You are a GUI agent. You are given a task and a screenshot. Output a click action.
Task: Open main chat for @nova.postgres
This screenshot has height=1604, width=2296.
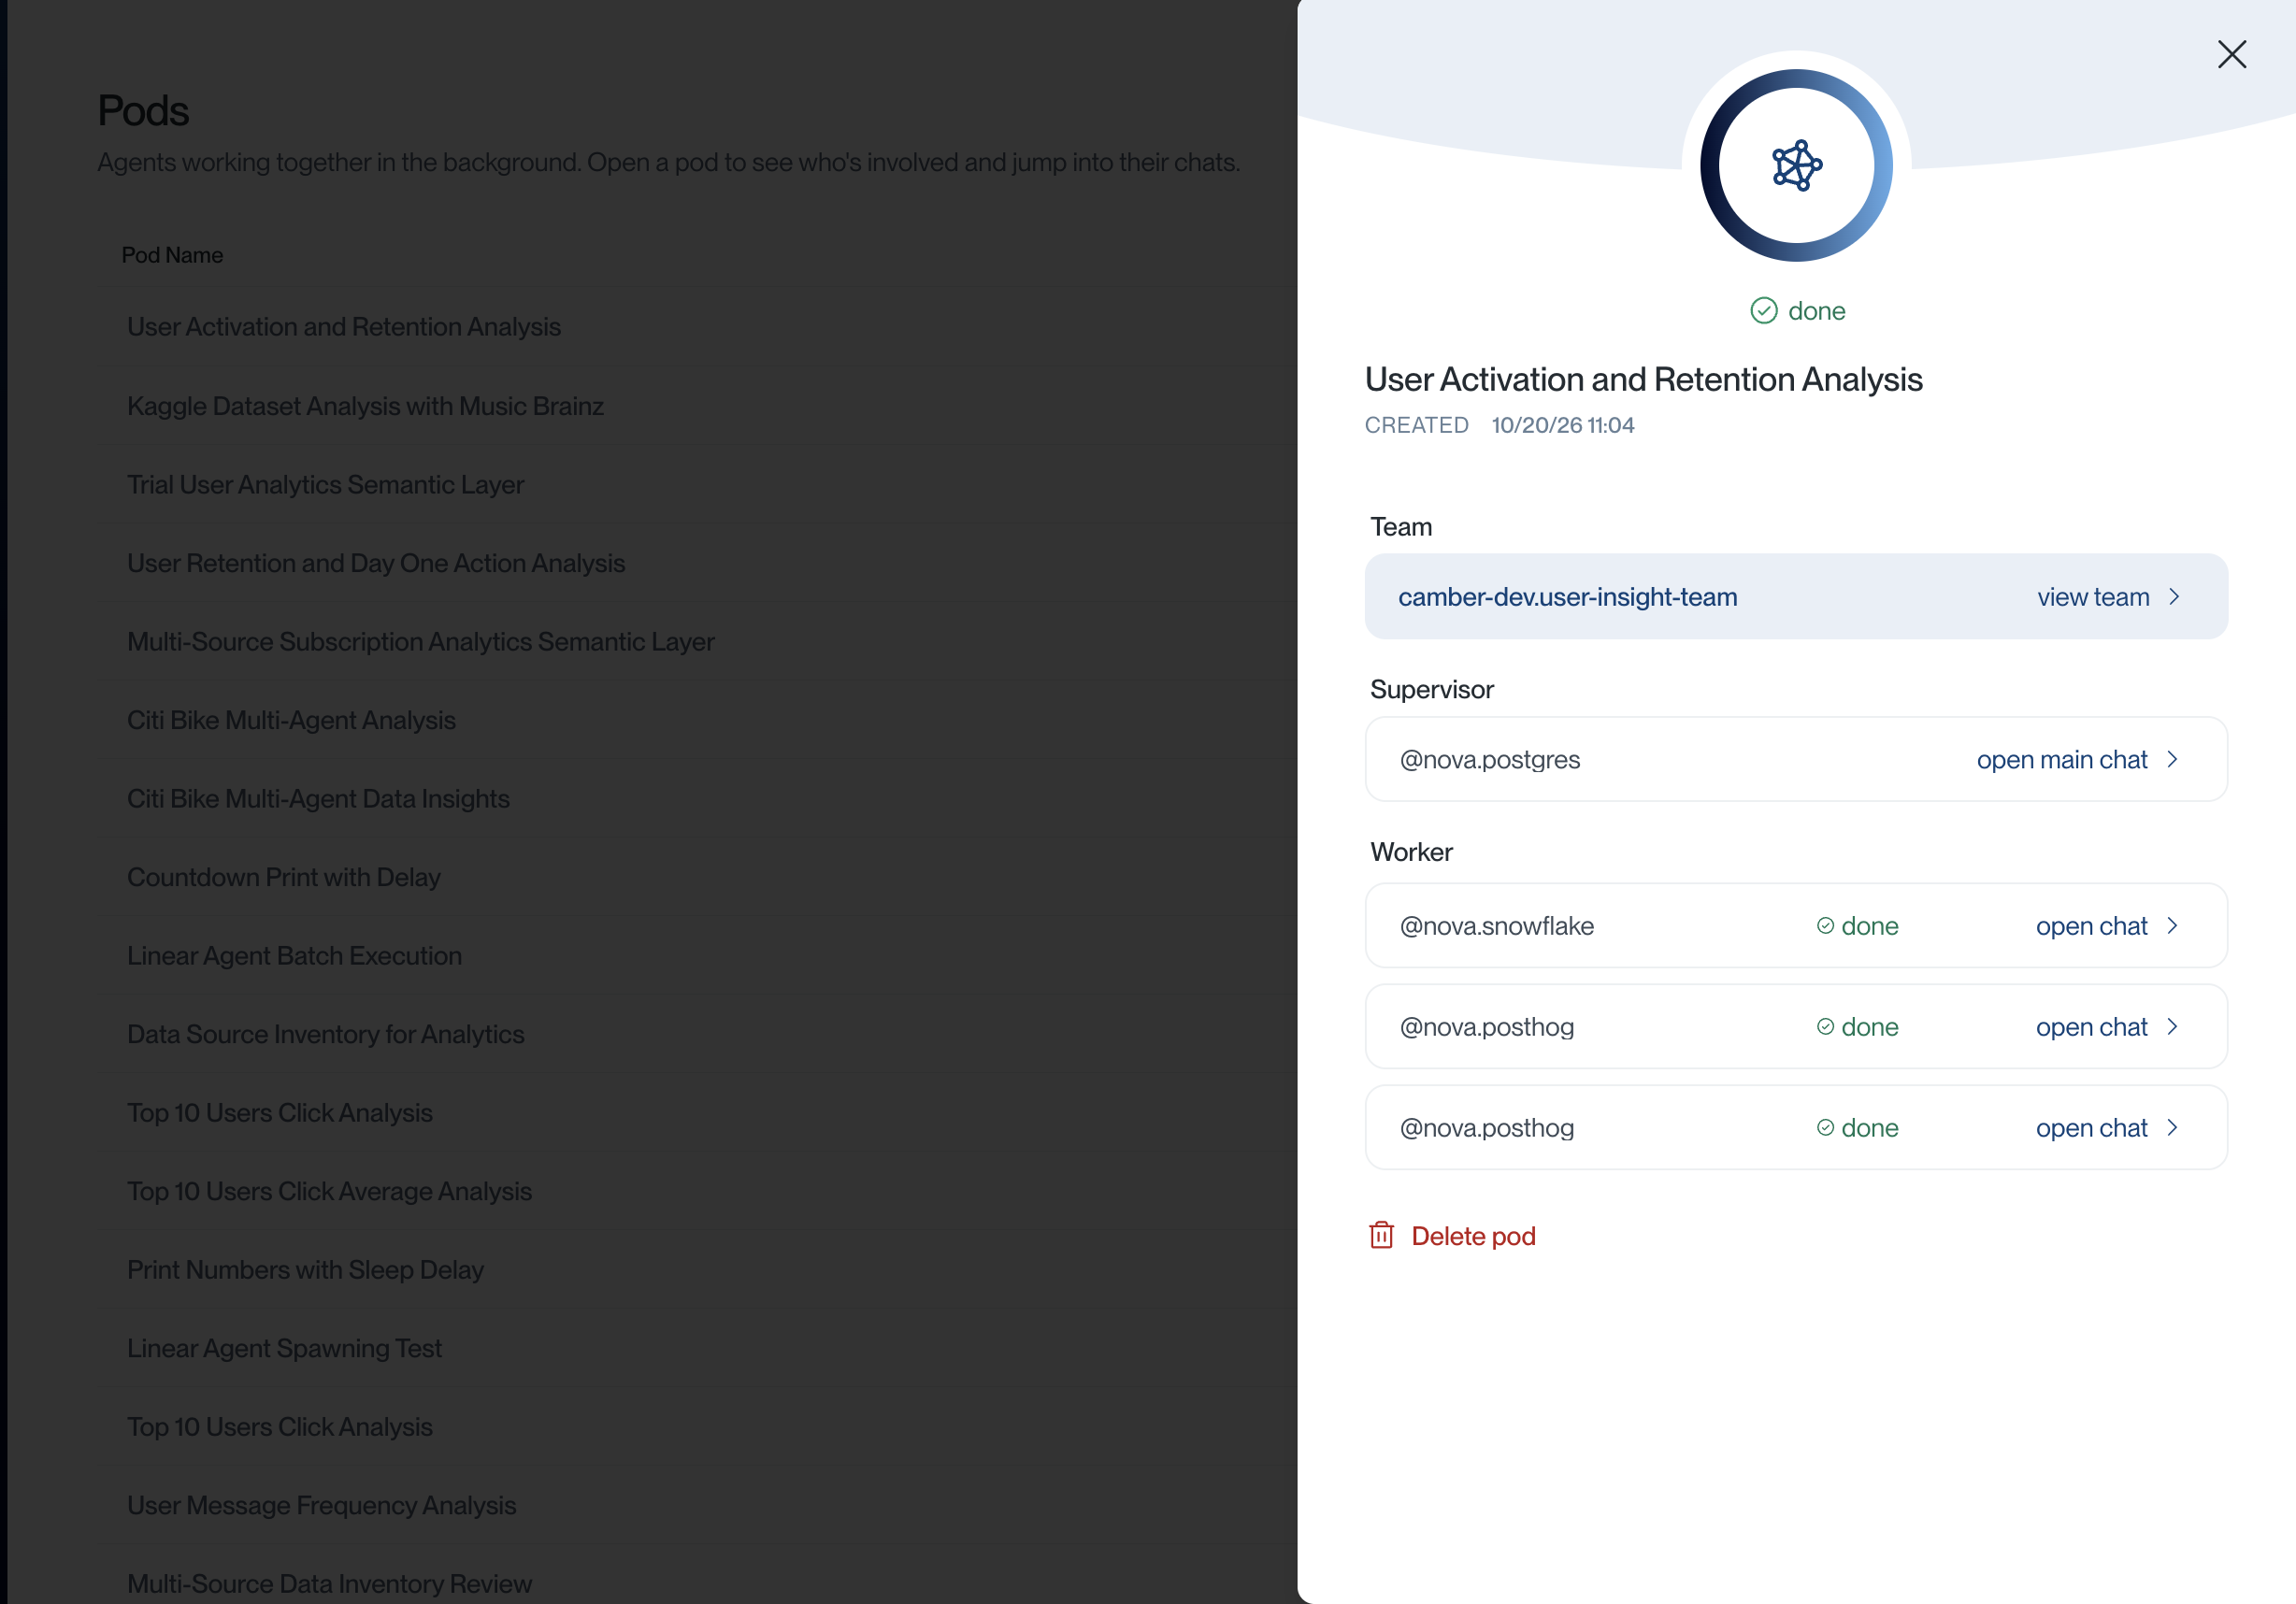[x=2061, y=759]
